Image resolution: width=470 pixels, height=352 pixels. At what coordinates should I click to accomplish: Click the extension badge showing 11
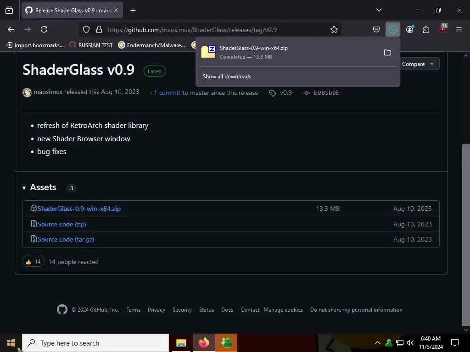click(x=443, y=28)
